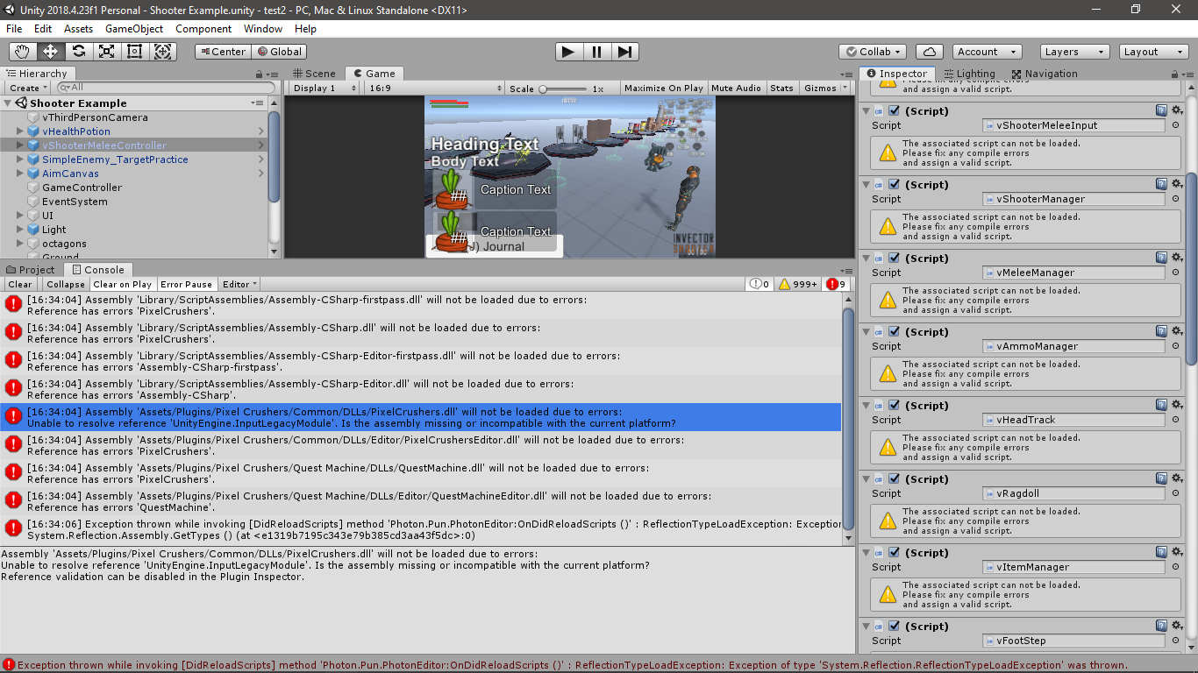Clear the Console messages
The width and height of the screenshot is (1198, 673).
pos(20,284)
